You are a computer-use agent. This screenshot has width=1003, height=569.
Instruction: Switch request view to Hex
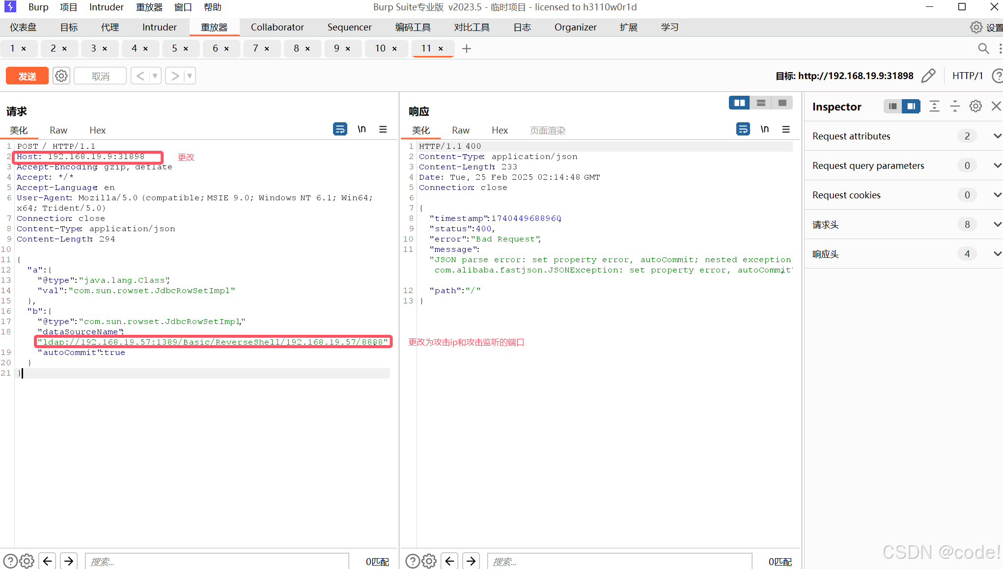(x=97, y=130)
